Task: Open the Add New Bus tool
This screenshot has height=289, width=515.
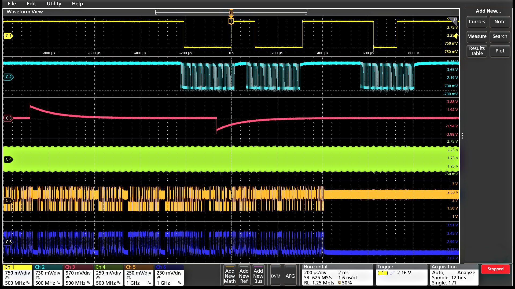Action: coord(258,275)
